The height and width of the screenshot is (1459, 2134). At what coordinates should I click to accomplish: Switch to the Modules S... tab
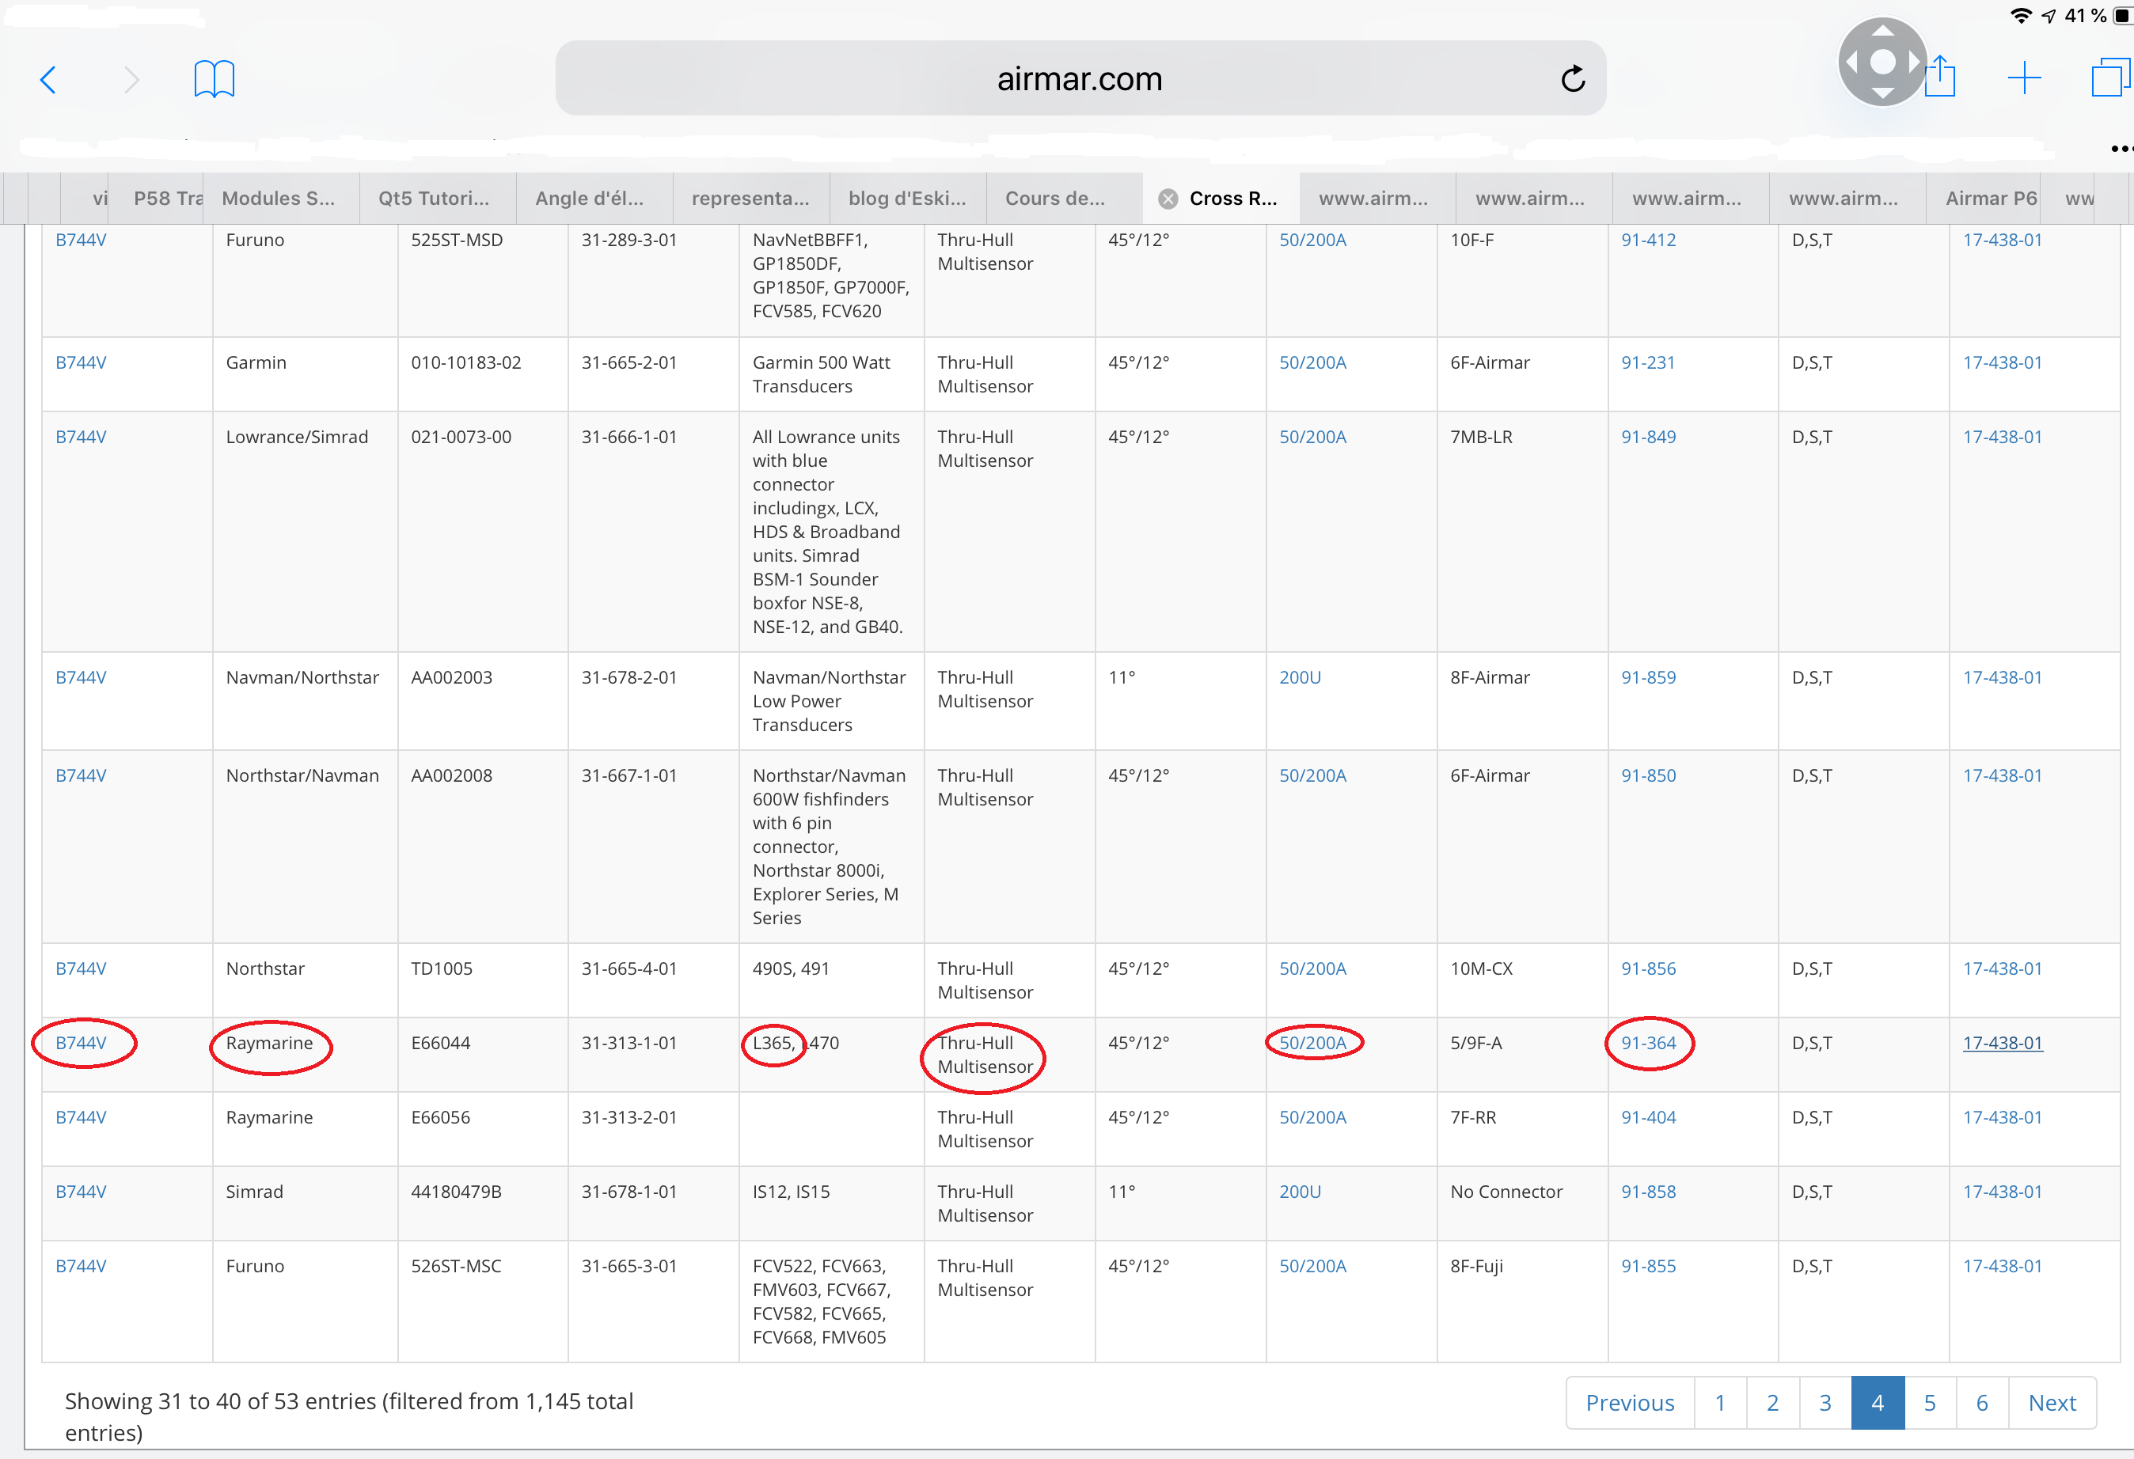tap(280, 199)
